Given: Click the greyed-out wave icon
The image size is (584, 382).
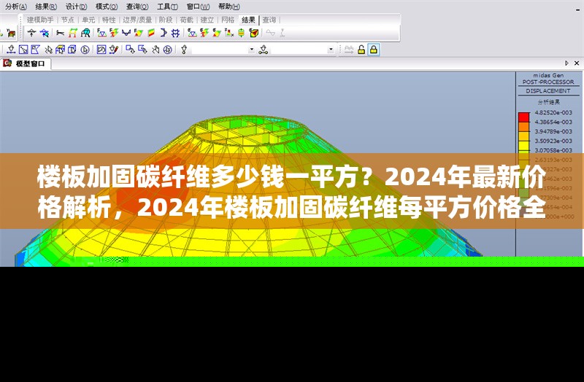Looking at the screenshot, I should click(270, 33).
